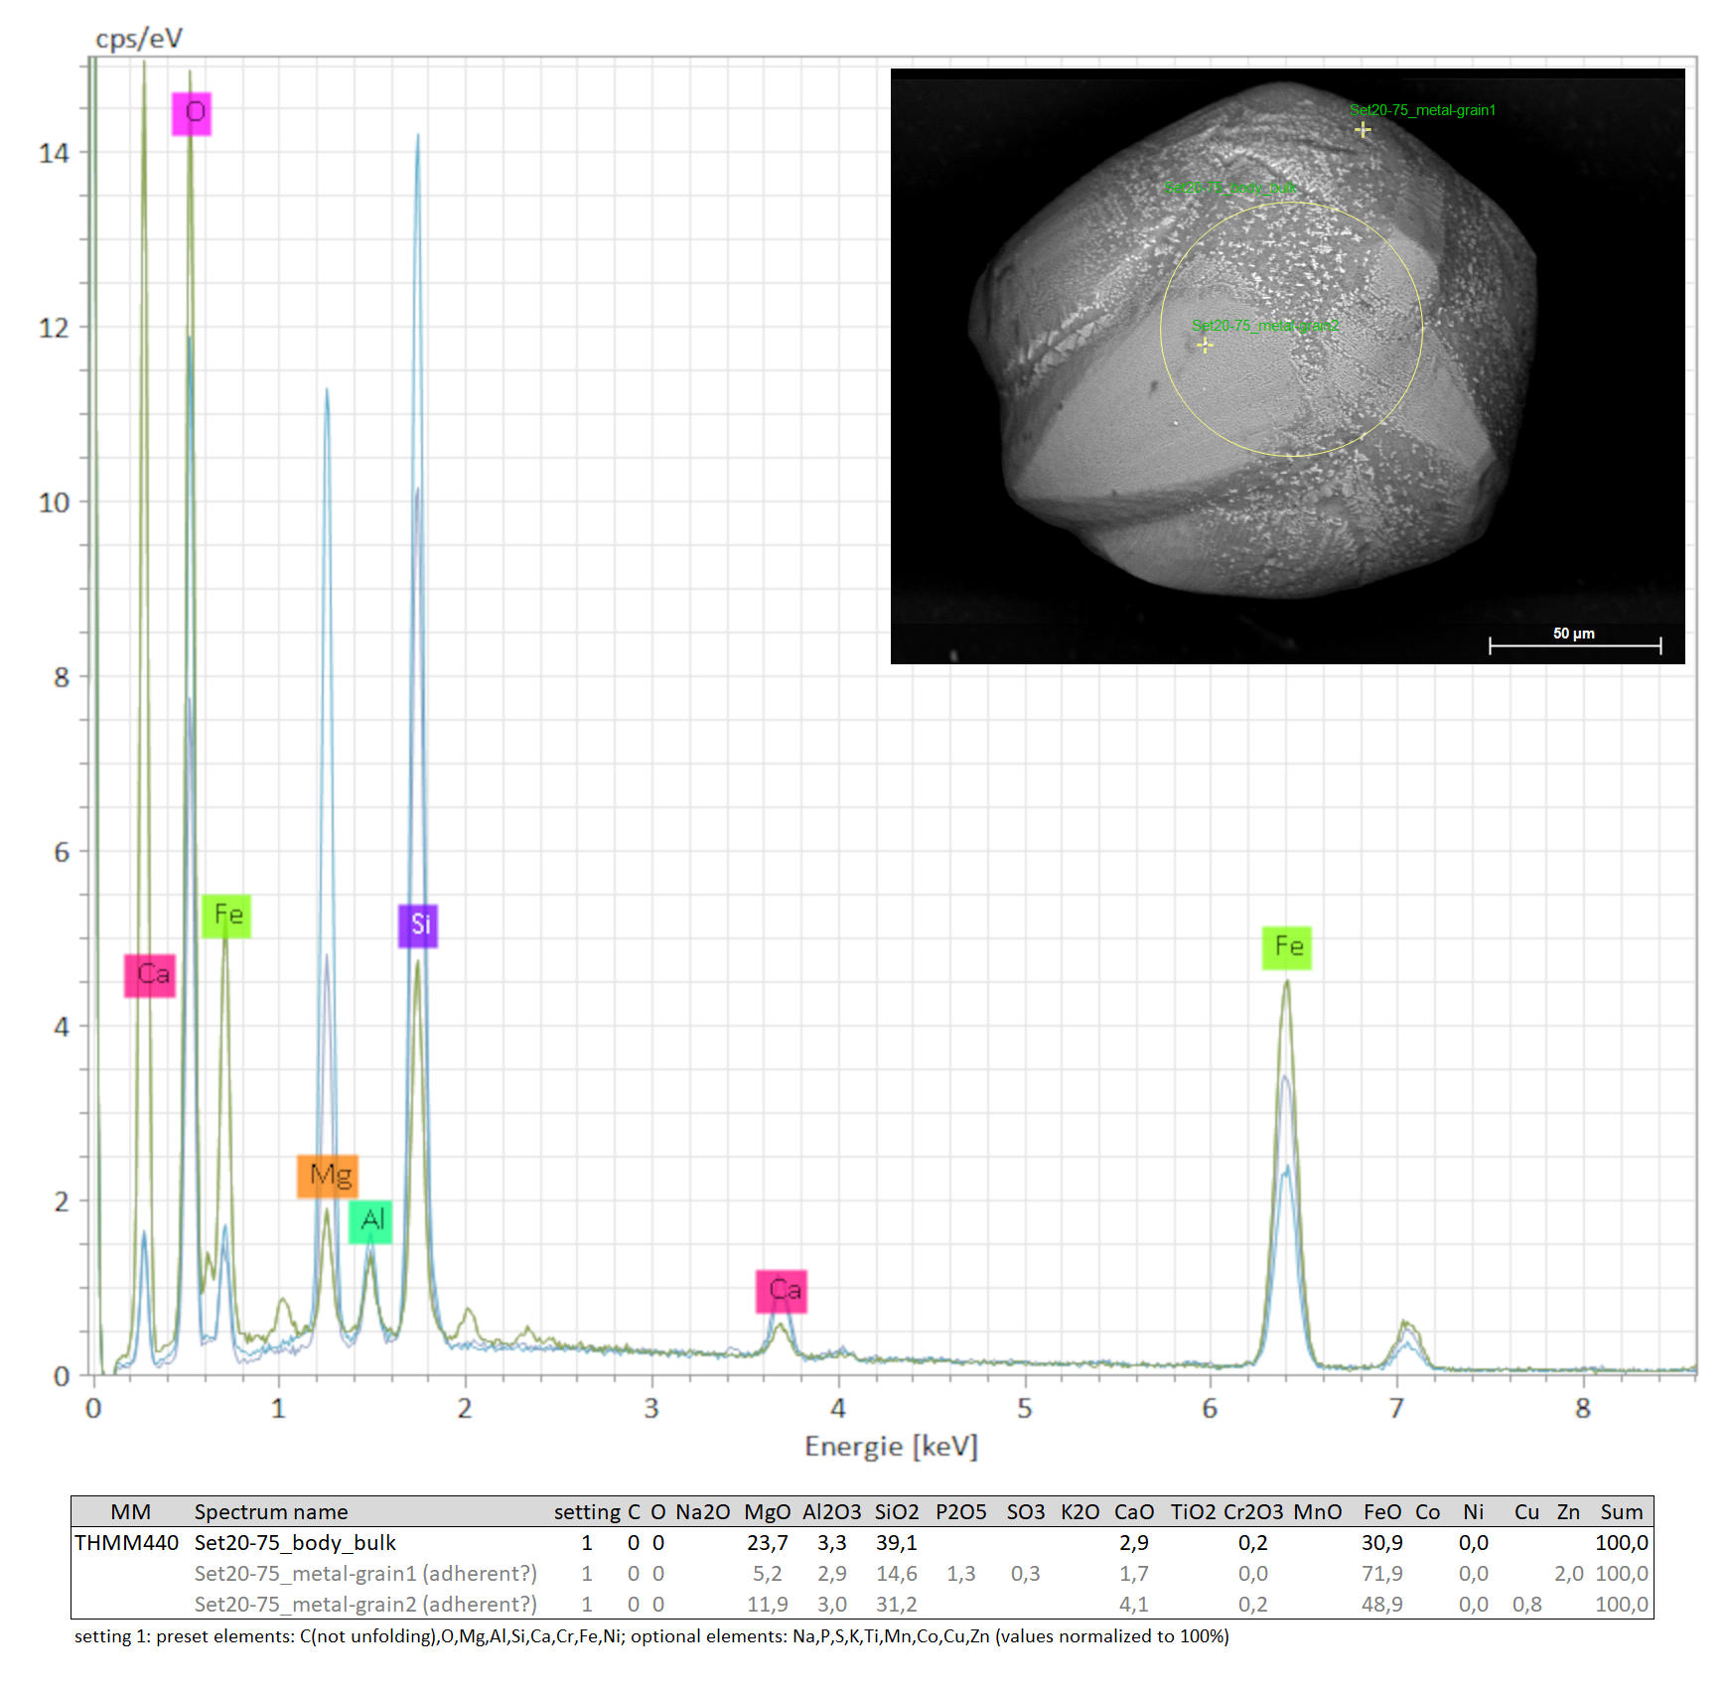Click the metal-grain2 crosshair marker in SEM image

tap(1205, 346)
